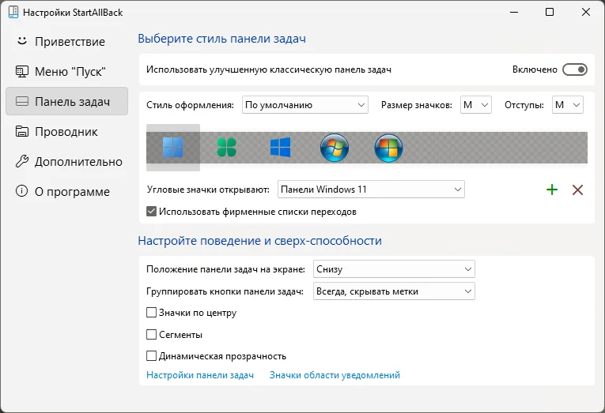This screenshot has height=413, width=605.
Task: Select the Windows 7 orb start icon
Action: (x=335, y=148)
